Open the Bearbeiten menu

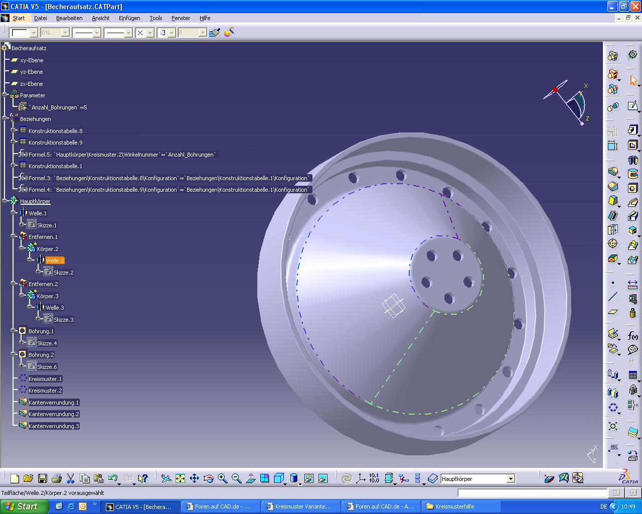coord(69,18)
